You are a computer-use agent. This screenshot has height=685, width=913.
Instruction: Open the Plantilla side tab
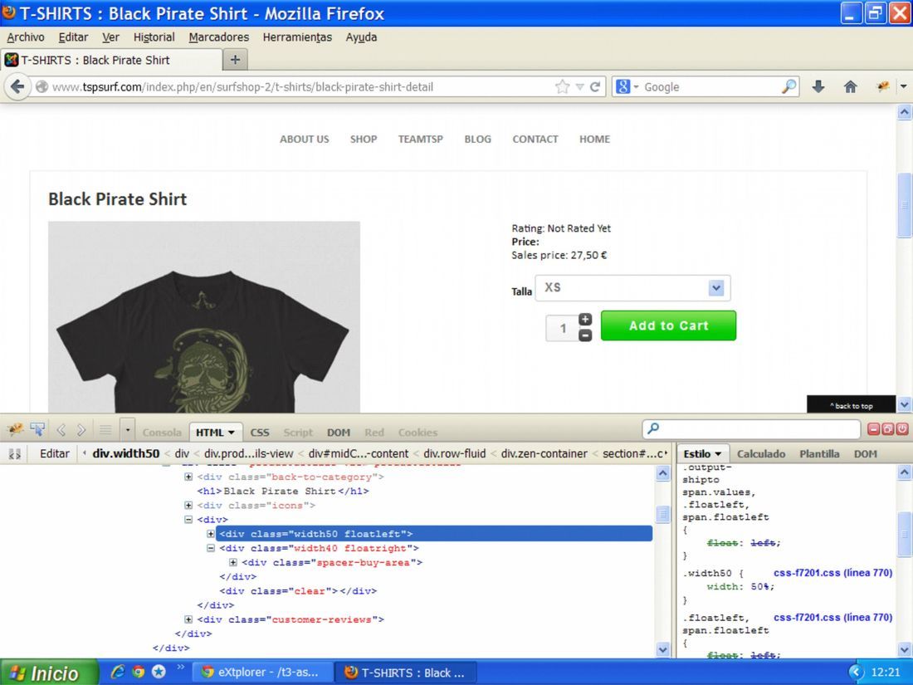coord(819,453)
